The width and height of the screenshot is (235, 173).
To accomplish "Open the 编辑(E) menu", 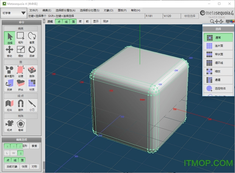I will tap(47, 10).
